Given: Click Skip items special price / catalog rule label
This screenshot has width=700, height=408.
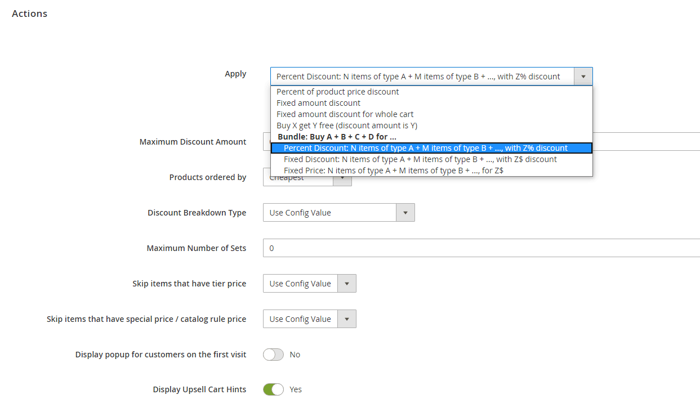Looking at the screenshot, I should tap(146, 319).
